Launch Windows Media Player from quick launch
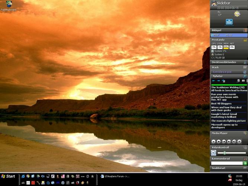The width and height of the screenshot is (248, 186). pyautogui.click(x=28, y=176)
